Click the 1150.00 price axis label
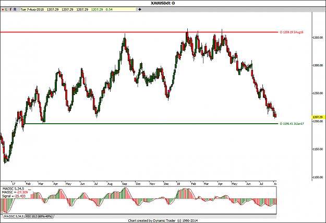This screenshot has width=326, height=223. tap(318, 149)
